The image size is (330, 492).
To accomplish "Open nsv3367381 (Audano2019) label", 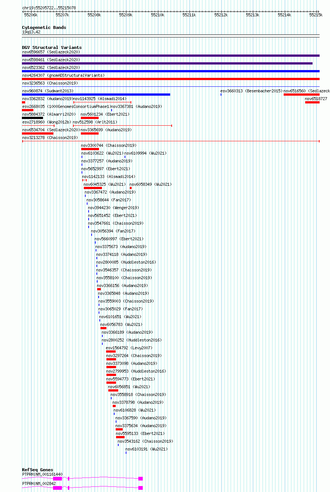I will click(136, 106).
